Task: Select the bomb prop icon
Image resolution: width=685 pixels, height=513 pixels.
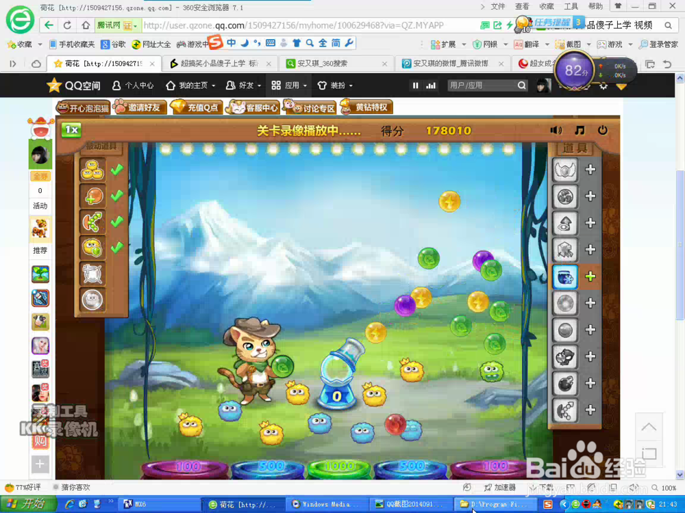Action: pyautogui.click(x=565, y=384)
